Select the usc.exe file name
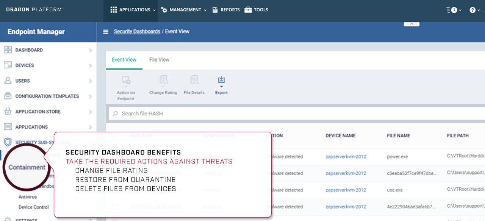The image size is (485, 221). click(x=395, y=190)
